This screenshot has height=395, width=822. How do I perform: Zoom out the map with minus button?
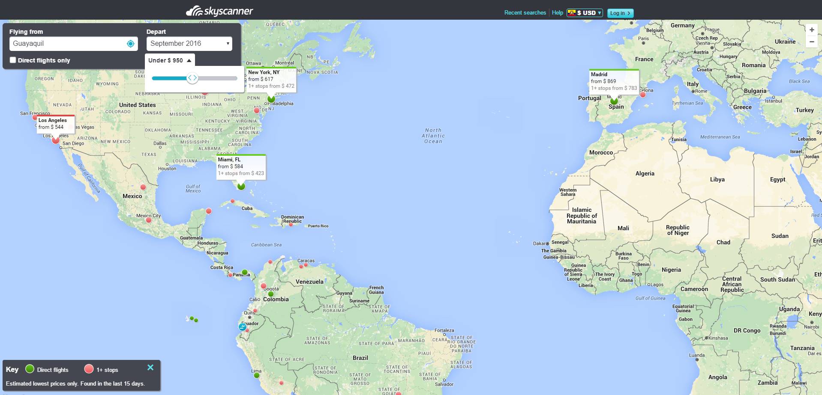(x=811, y=42)
